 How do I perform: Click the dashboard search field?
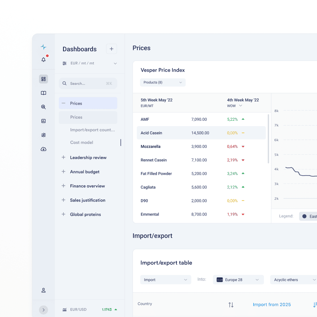(x=88, y=83)
